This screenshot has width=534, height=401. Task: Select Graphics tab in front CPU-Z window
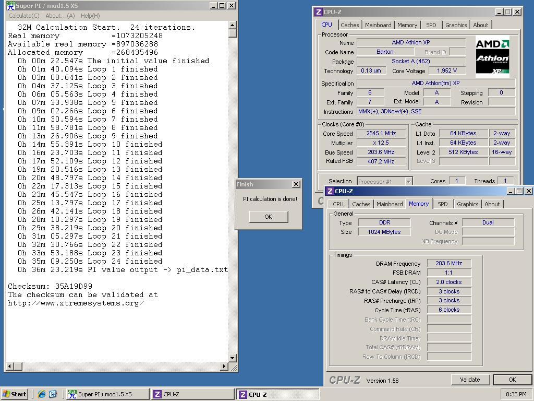coord(468,204)
